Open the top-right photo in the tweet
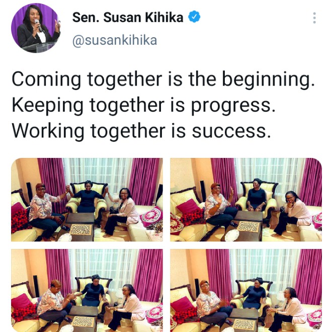The image size is (333, 332). pyautogui.click(x=246, y=200)
